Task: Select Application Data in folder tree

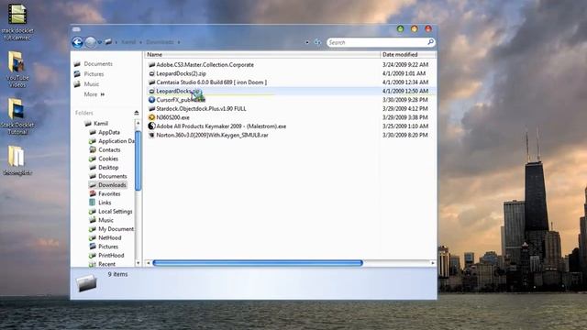Action: pyautogui.click(x=116, y=141)
